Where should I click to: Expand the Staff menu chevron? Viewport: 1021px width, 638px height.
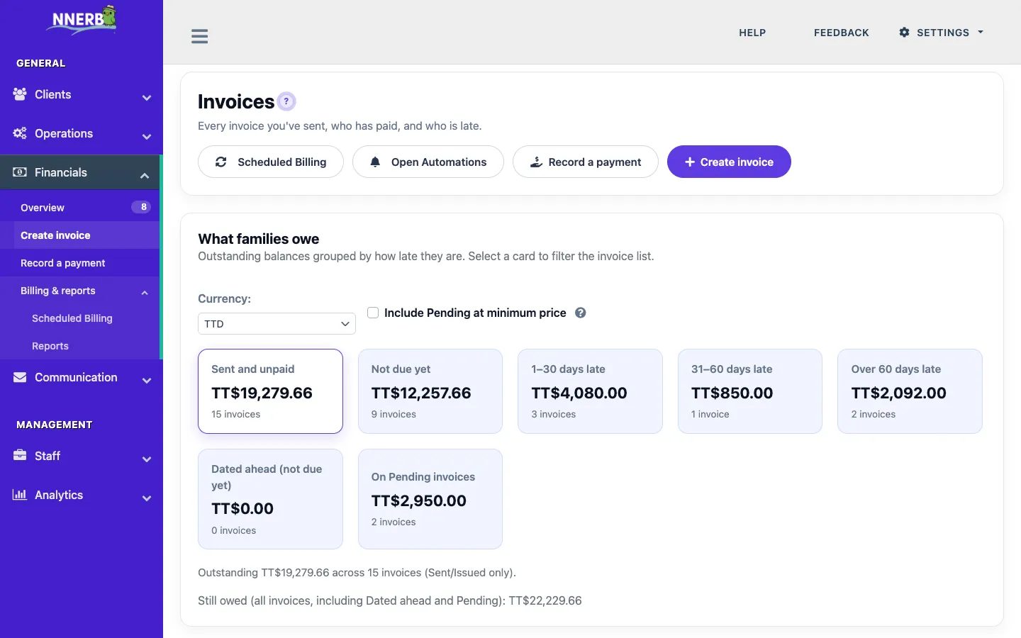click(x=147, y=459)
